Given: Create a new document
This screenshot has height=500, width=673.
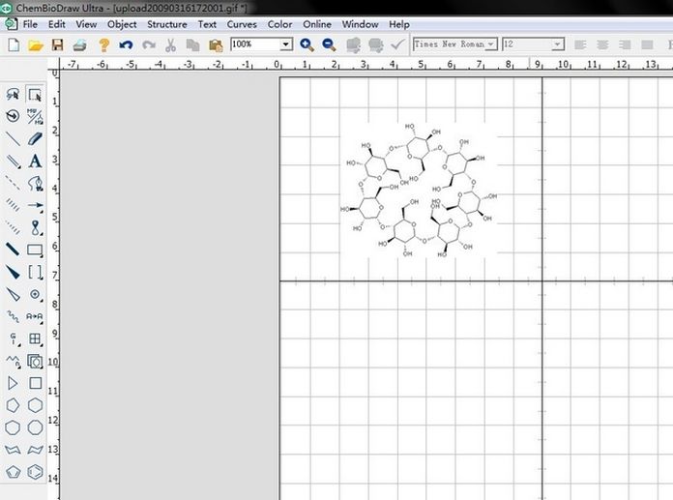Looking at the screenshot, I should pos(14,44).
